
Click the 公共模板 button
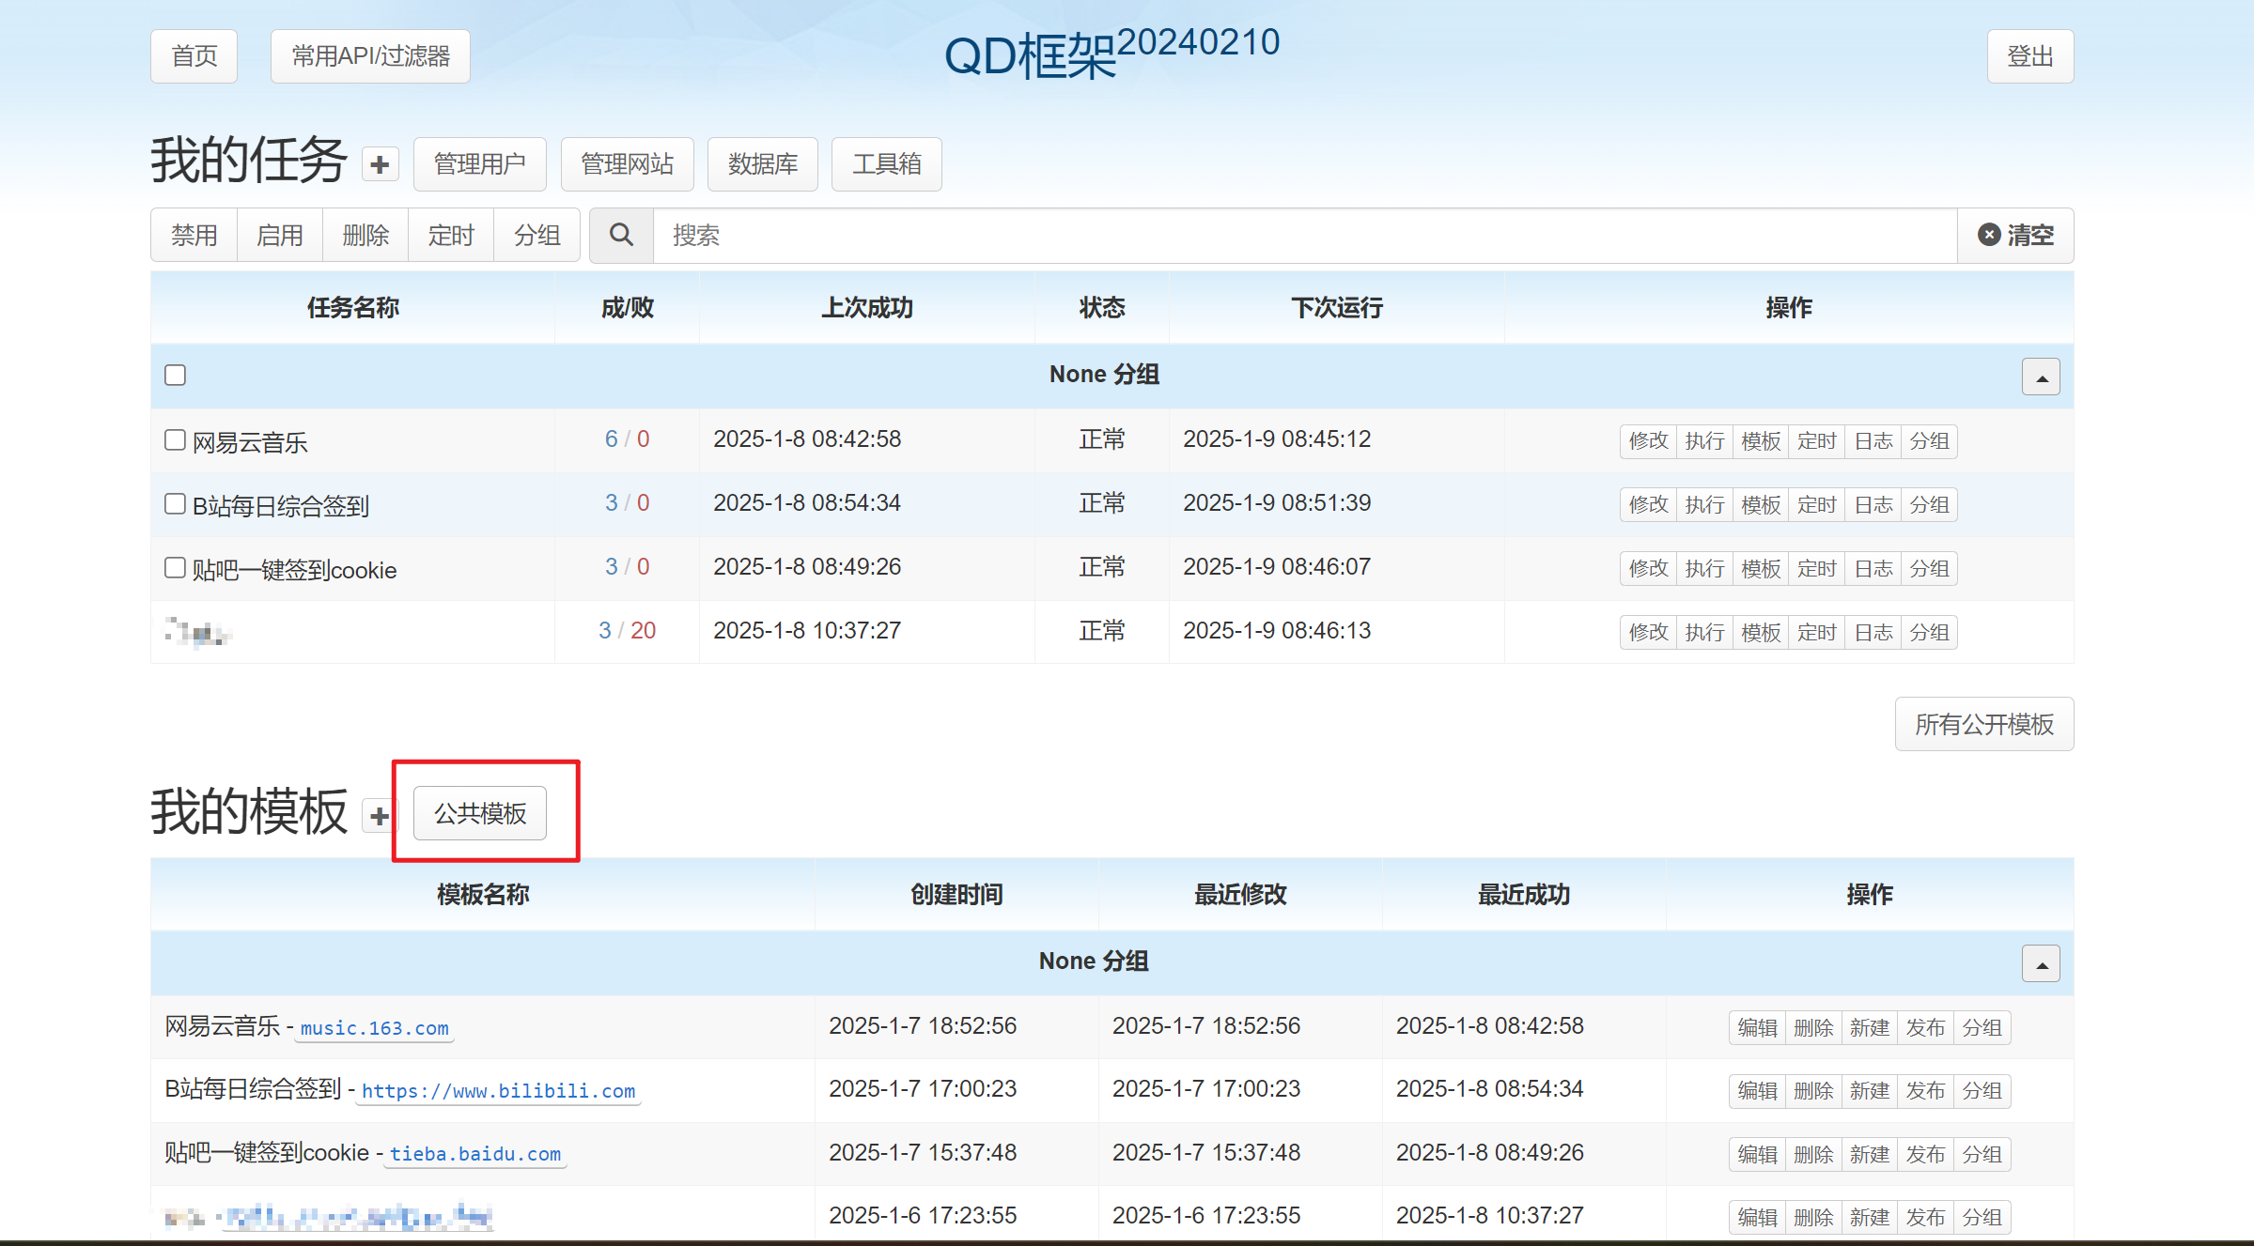click(x=480, y=813)
